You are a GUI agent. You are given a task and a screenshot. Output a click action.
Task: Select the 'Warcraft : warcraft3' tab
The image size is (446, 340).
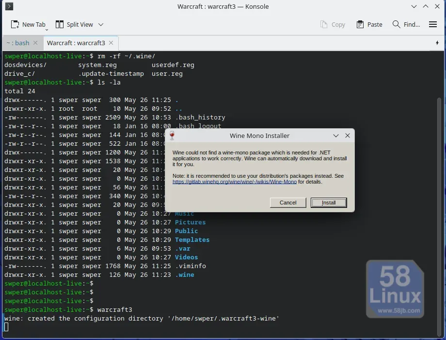coord(76,43)
